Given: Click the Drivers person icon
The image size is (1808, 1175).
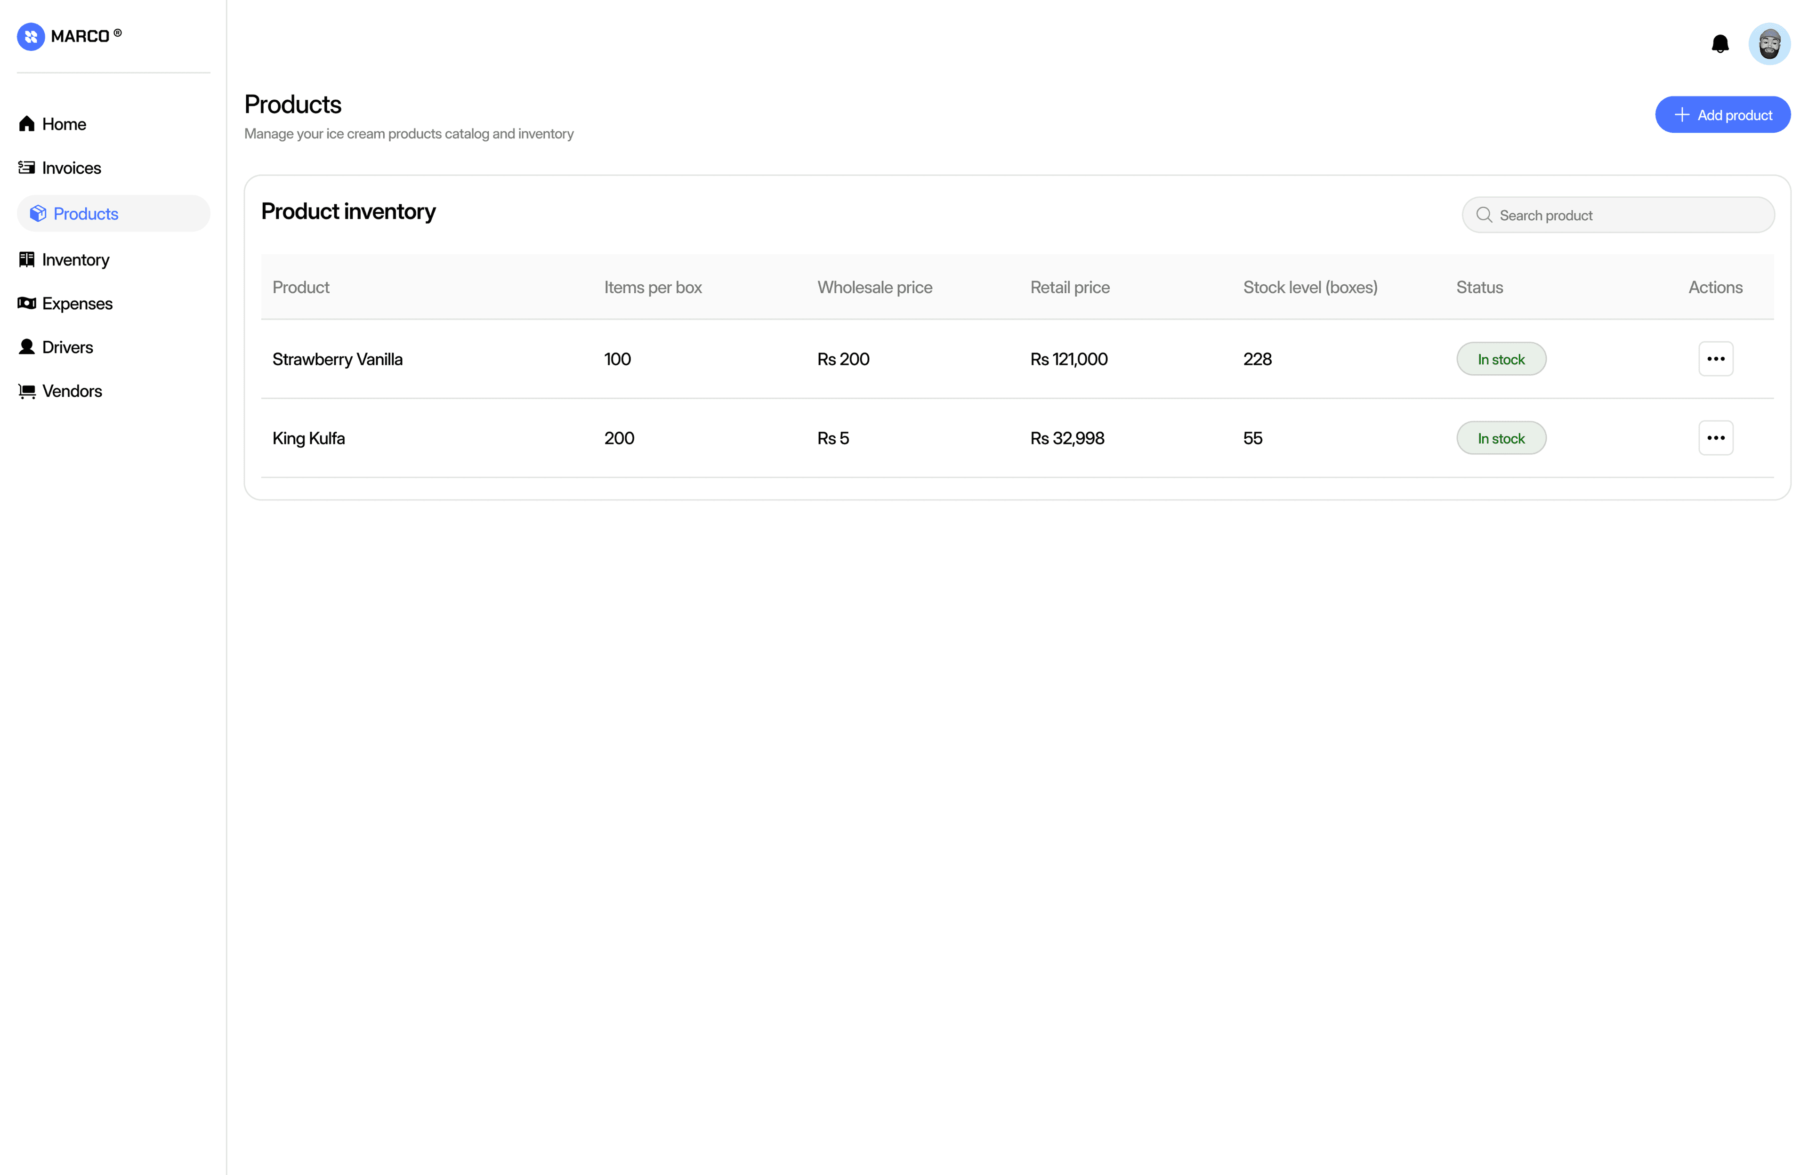Looking at the screenshot, I should pyautogui.click(x=26, y=347).
